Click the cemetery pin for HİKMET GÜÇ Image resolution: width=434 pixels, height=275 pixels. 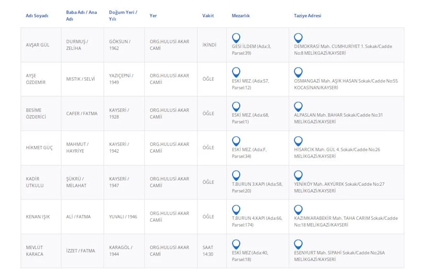236,141
